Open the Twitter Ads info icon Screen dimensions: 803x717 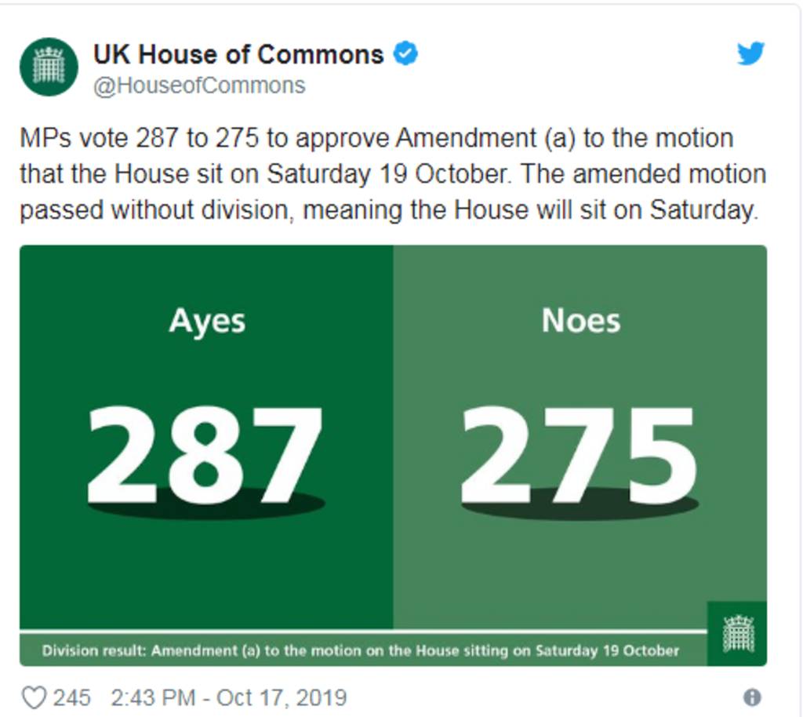pos(752,697)
